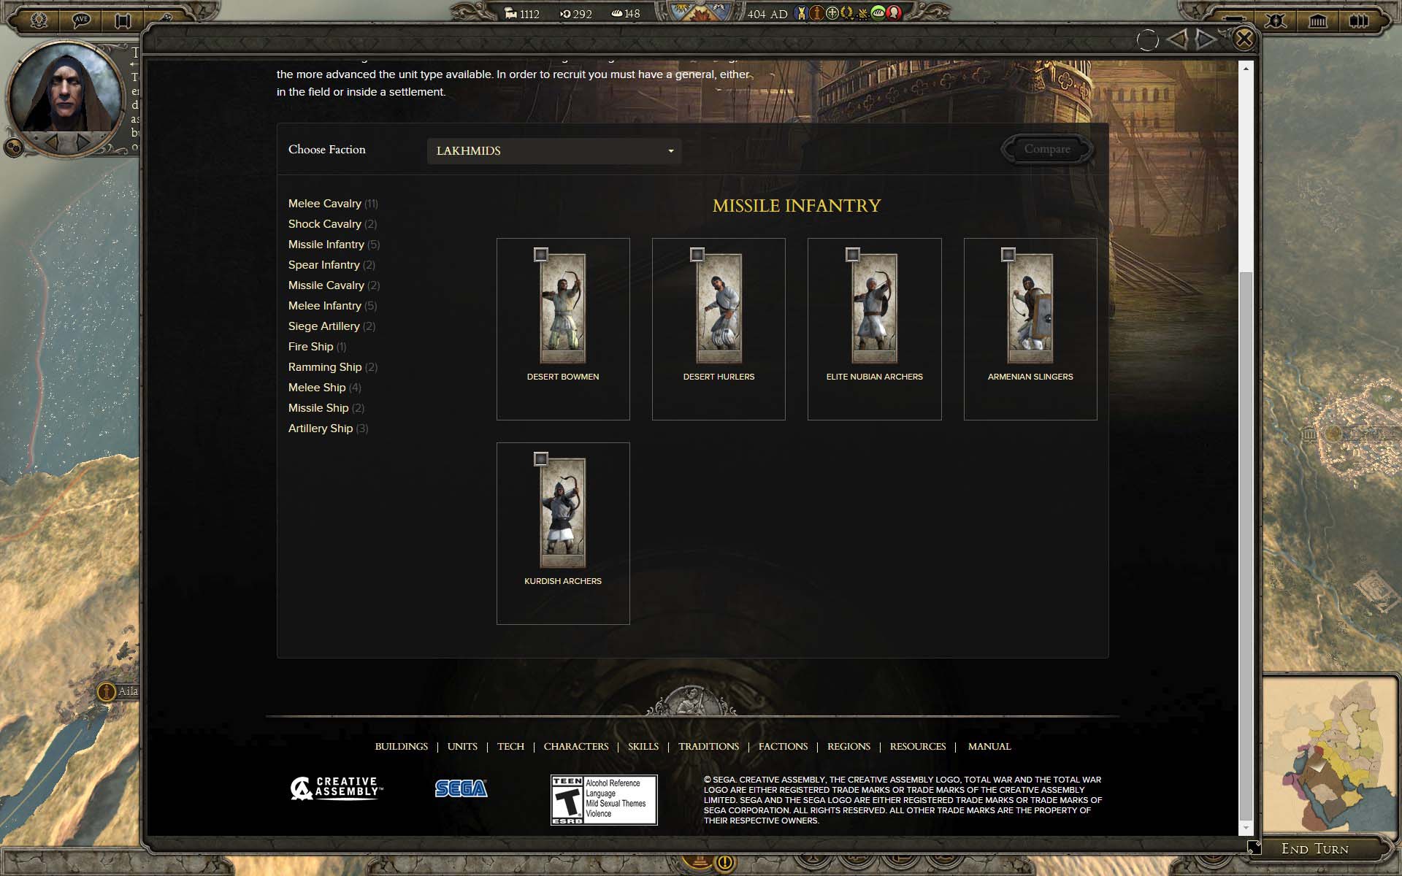Open the CHARACTERS footer link
Screen dimensions: 1402x876
576,746
